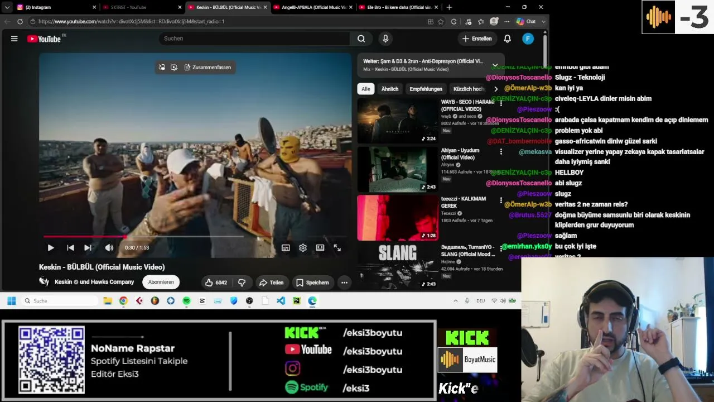Open YouTube notifications bell
The image size is (714, 402).
tap(508, 39)
